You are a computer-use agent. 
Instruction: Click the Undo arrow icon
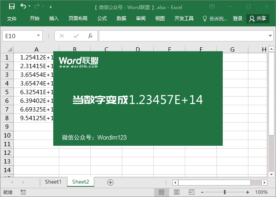pyautogui.click(x=23, y=6)
